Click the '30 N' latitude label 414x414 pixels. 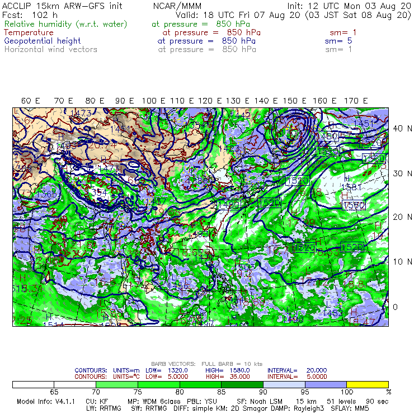point(402,173)
